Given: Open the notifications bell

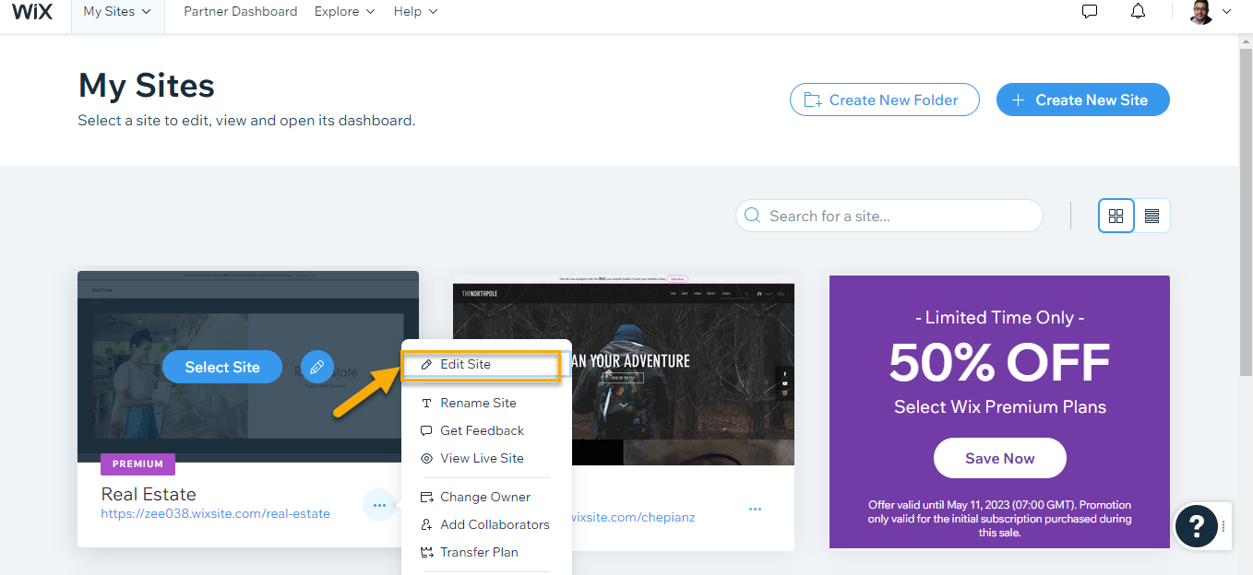Looking at the screenshot, I should pos(1139,12).
